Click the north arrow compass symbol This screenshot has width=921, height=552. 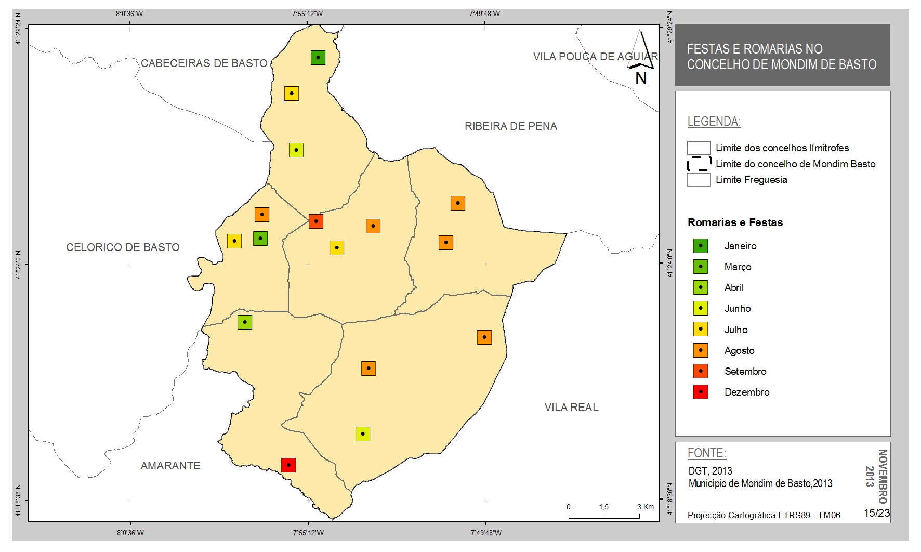tap(641, 57)
